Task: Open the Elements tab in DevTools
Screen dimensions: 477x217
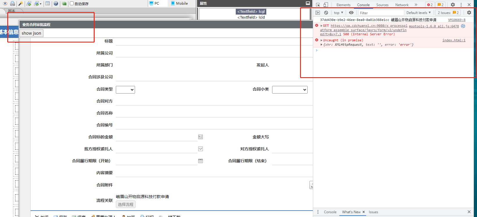Action: 343,5
